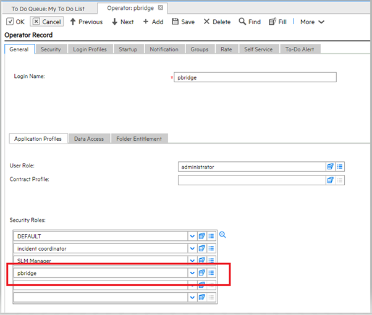Switch to To Do Queue tab
The height and width of the screenshot is (315, 372).
click(48, 9)
